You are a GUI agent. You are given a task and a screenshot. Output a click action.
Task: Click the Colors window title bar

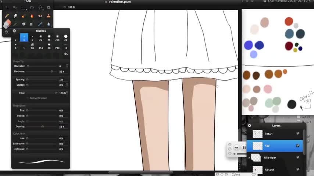click(x=236, y=175)
